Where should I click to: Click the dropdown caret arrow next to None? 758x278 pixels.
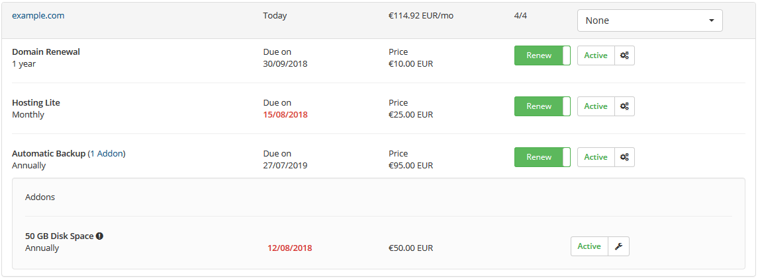click(x=711, y=20)
